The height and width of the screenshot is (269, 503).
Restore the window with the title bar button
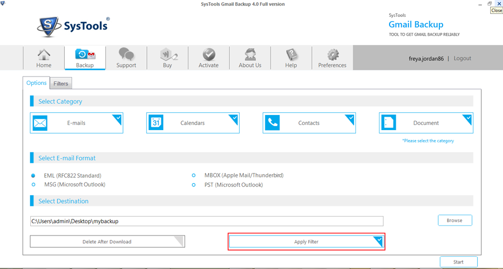coord(490,3)
